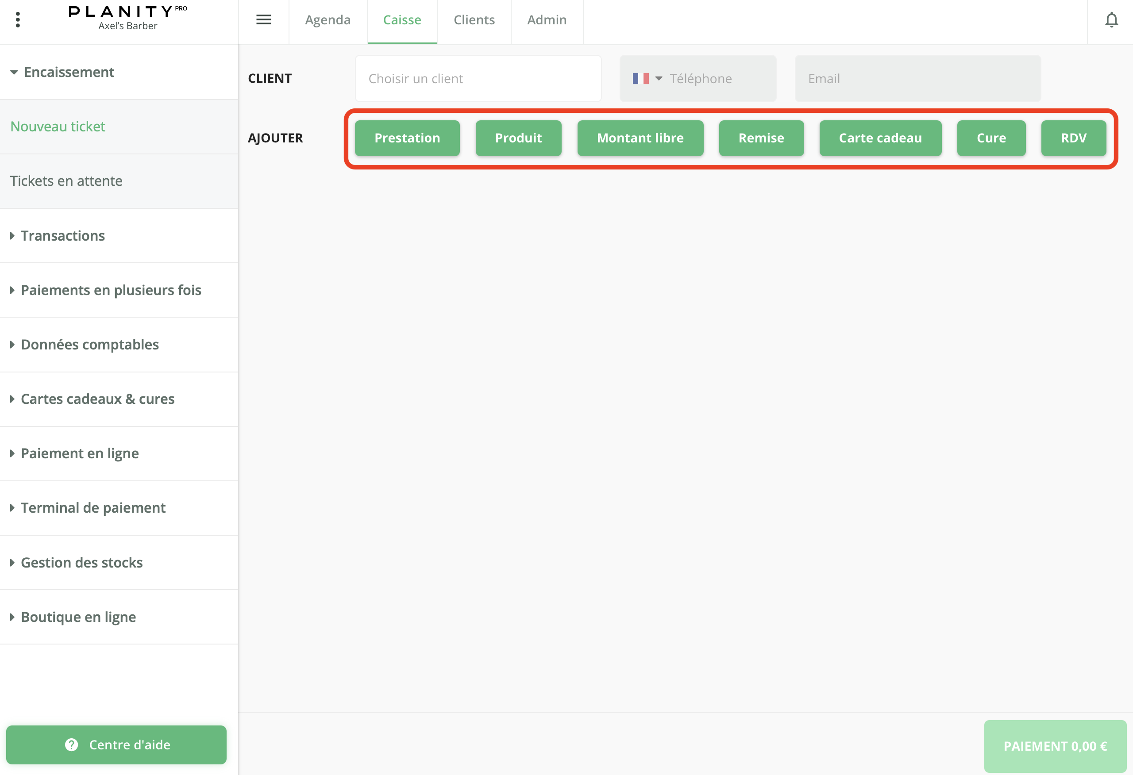
Task: Add a Carte cadeau
Action: 880,138
